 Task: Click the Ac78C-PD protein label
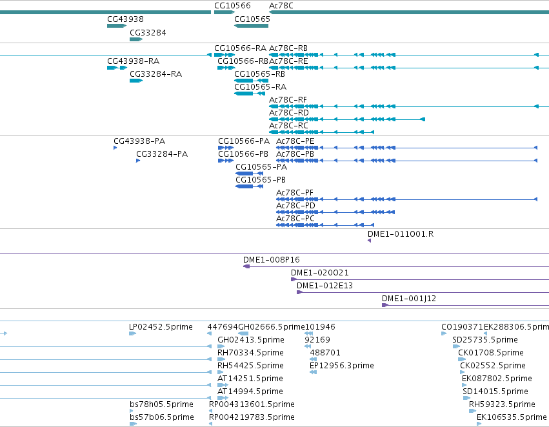(x=295, y=206)
